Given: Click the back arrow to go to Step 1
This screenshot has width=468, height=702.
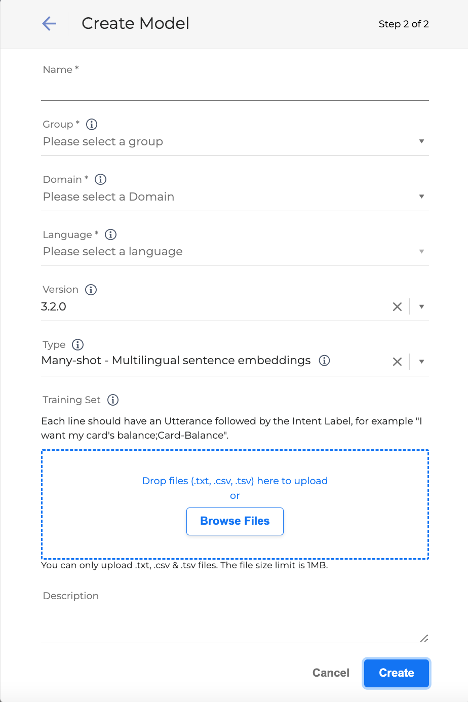Looking at the screenshot, I should coord(49,23).
